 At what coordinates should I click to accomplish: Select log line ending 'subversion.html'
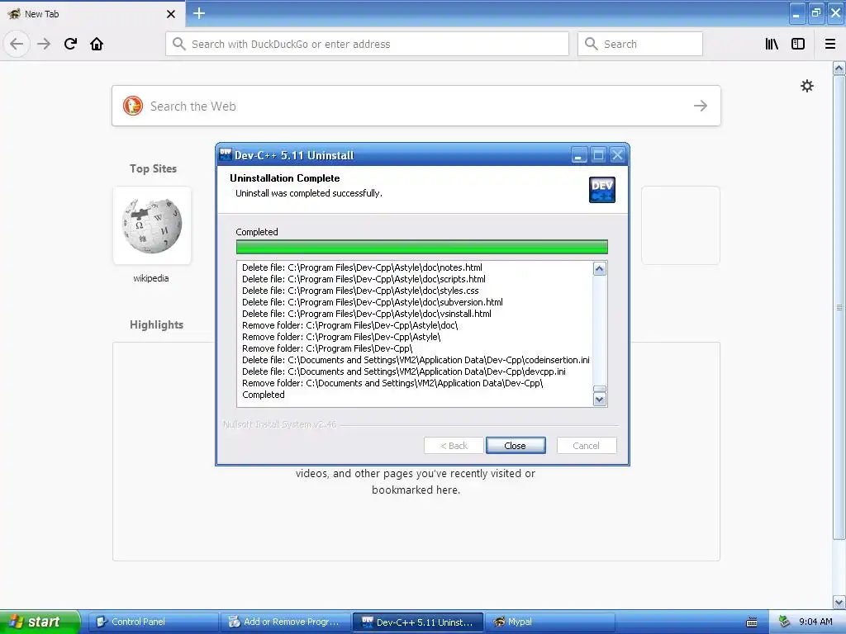click(x=373, y=302)
